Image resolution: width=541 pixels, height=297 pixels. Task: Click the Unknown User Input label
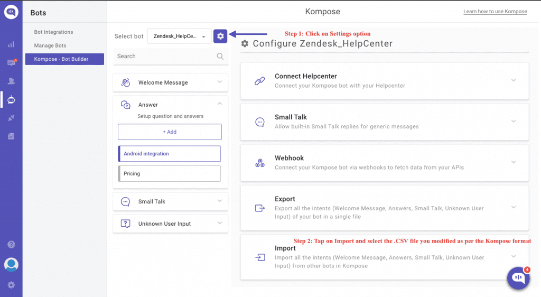pos(165,224)
